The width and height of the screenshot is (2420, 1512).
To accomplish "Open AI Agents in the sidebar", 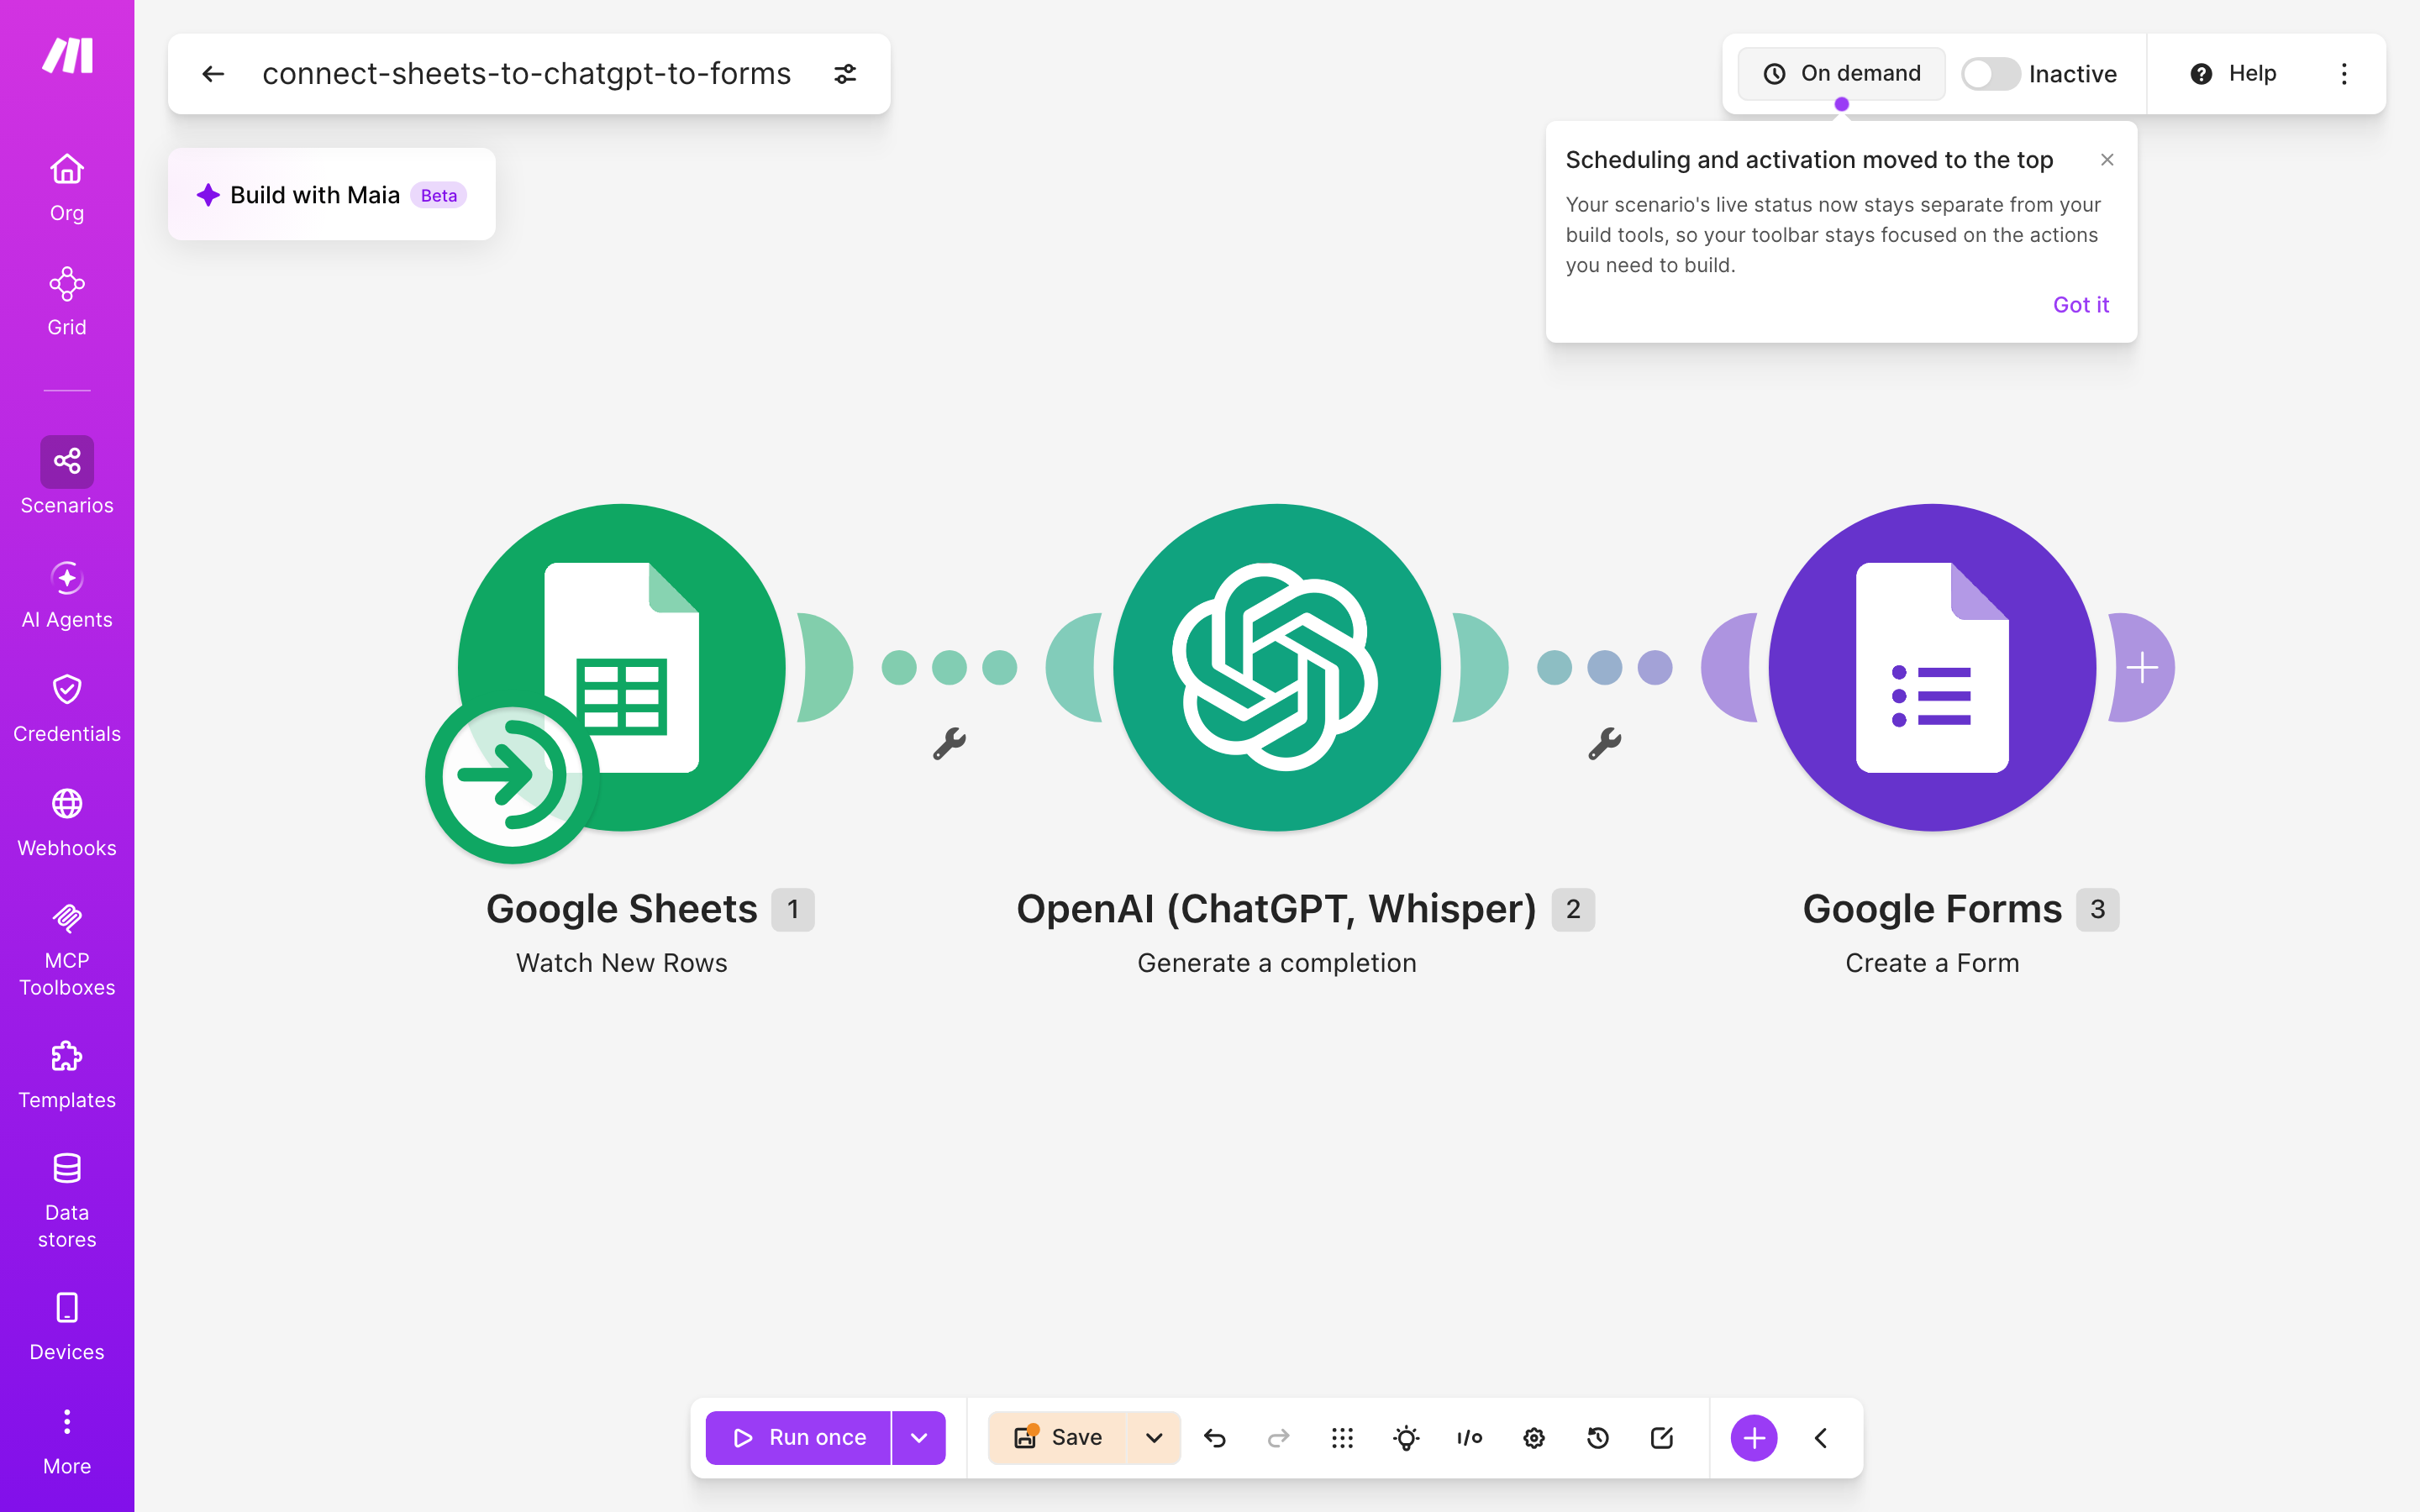I will (x=67, y=594).
